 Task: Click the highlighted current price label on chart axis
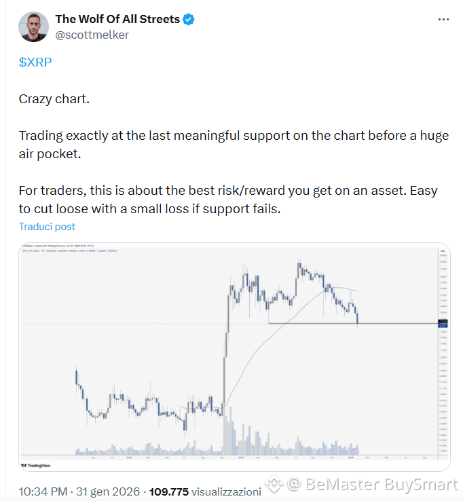[x=442, y=323]
